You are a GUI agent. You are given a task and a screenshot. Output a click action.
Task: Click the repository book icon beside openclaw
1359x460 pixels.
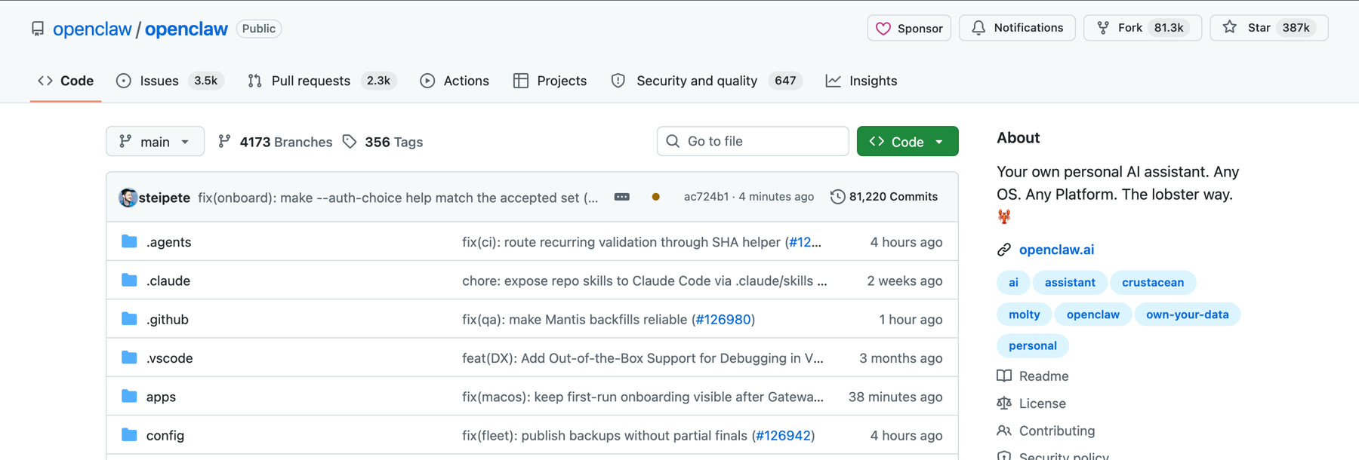38,29
